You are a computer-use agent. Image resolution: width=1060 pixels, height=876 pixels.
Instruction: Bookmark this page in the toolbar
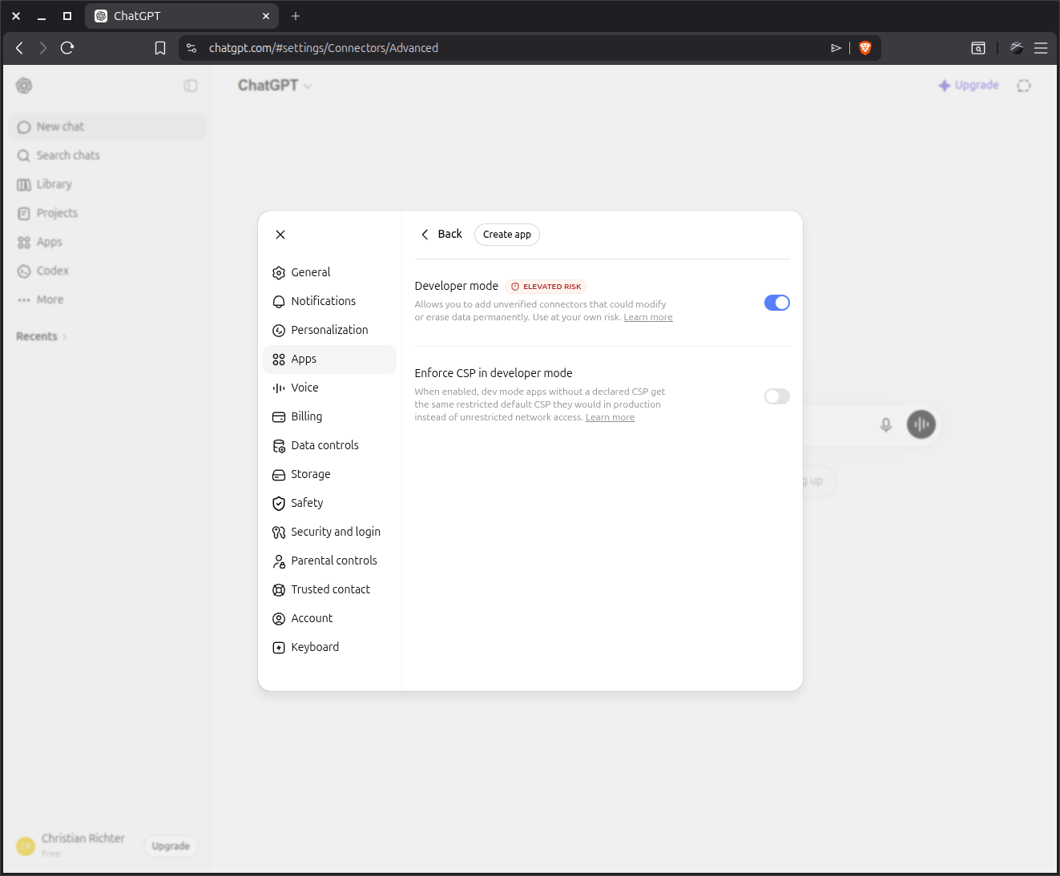(160, 48)
